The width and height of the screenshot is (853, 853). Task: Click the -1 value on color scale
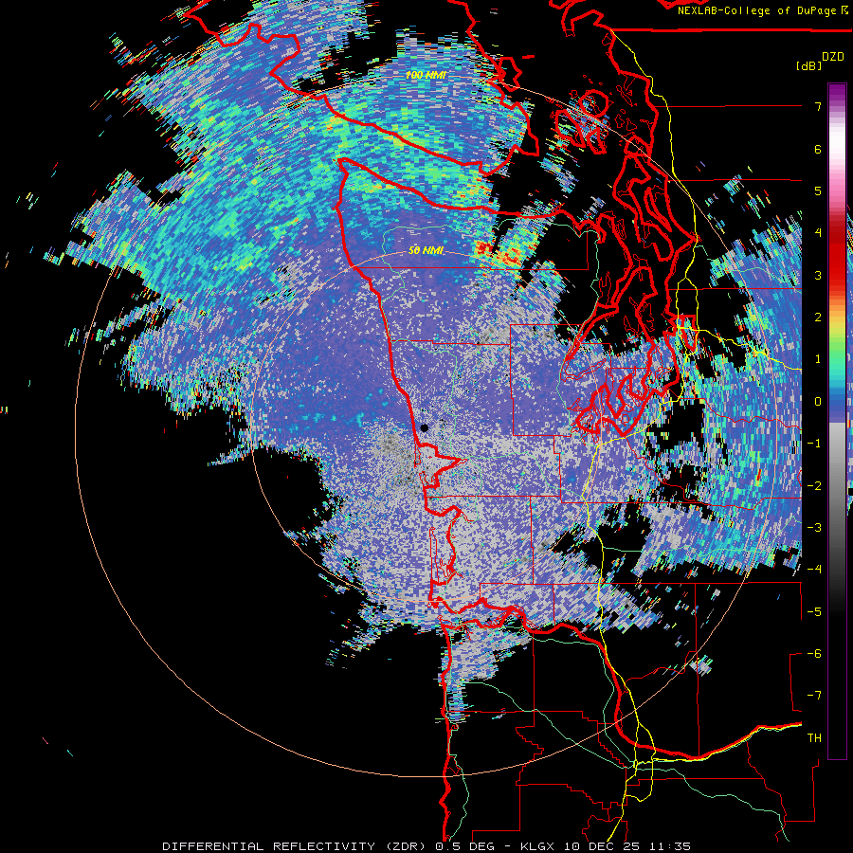click(x=814, y=444)
